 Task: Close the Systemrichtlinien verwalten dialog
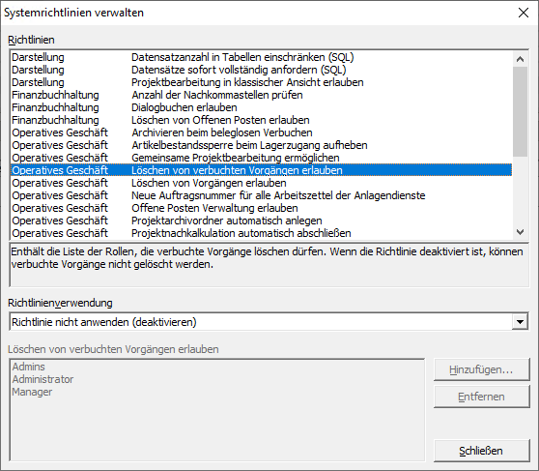point(524,13)
